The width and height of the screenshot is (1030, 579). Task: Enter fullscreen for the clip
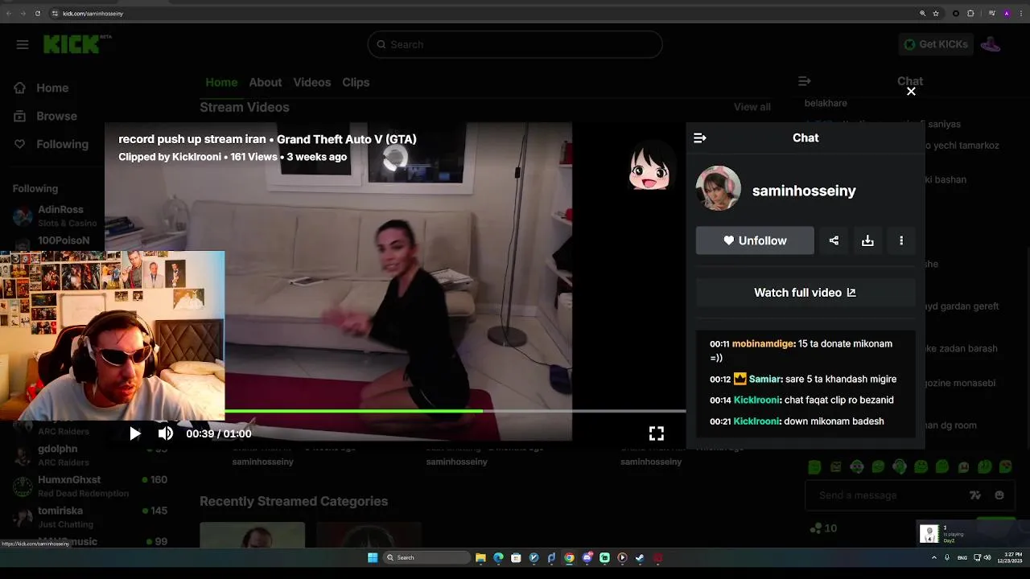pyautogui.click(x=657, y=433)
